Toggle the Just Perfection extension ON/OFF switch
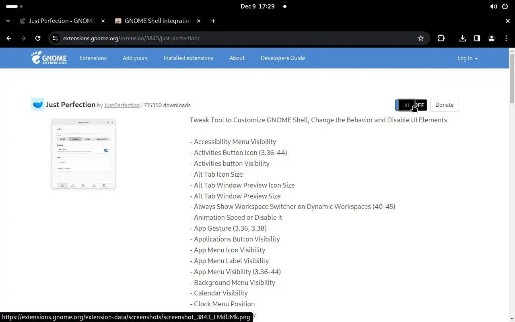Screen dimensions: 515x322 point(411,105)
